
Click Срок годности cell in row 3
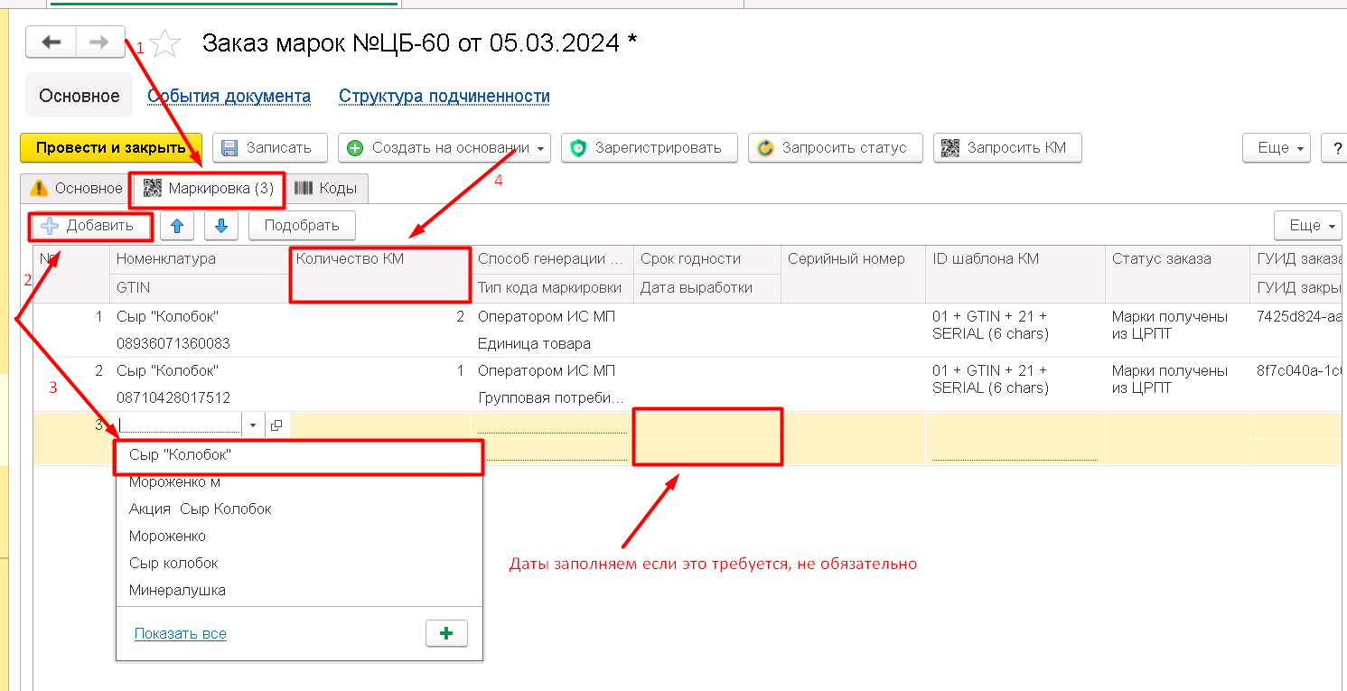pos(706,425)
